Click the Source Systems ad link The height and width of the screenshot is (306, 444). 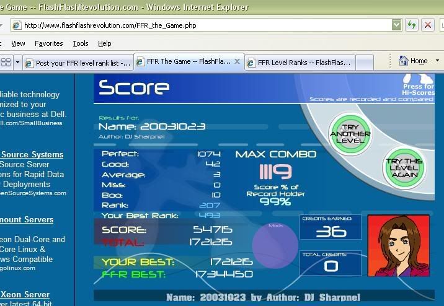pos(32,154)
